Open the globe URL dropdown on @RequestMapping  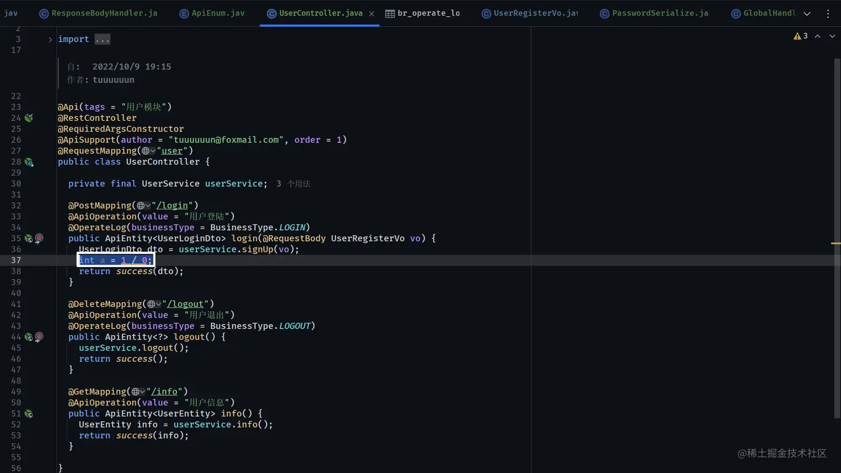(149, 151)
